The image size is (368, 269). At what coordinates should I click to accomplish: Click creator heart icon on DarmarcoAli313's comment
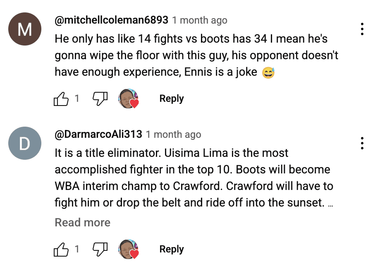(129, 250)
